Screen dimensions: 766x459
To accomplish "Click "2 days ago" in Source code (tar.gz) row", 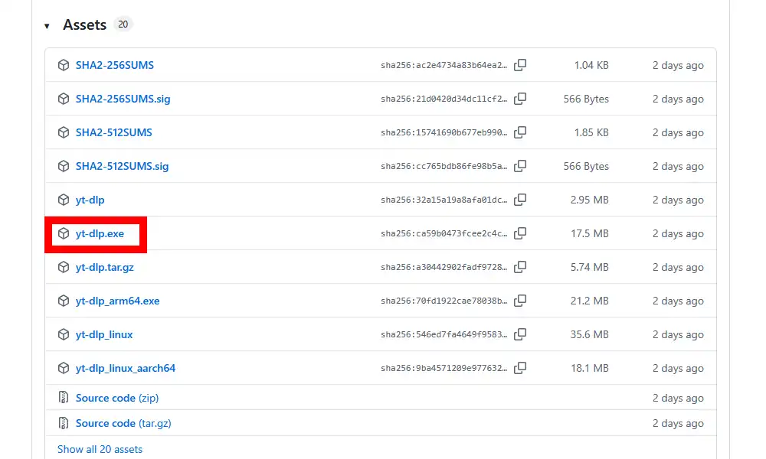I will tap(678, 423).
